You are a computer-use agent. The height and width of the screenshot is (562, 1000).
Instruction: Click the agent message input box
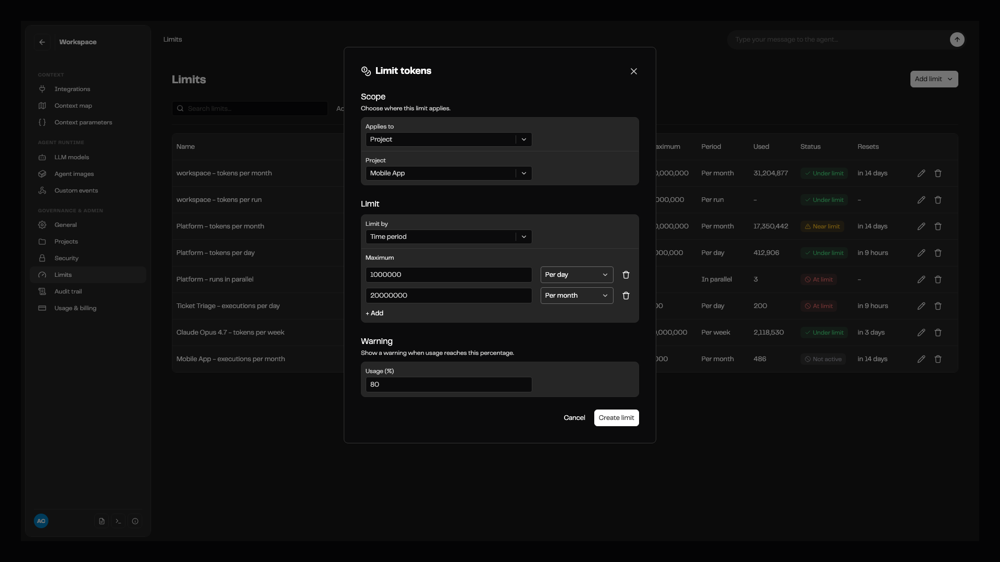coord(839,40)
